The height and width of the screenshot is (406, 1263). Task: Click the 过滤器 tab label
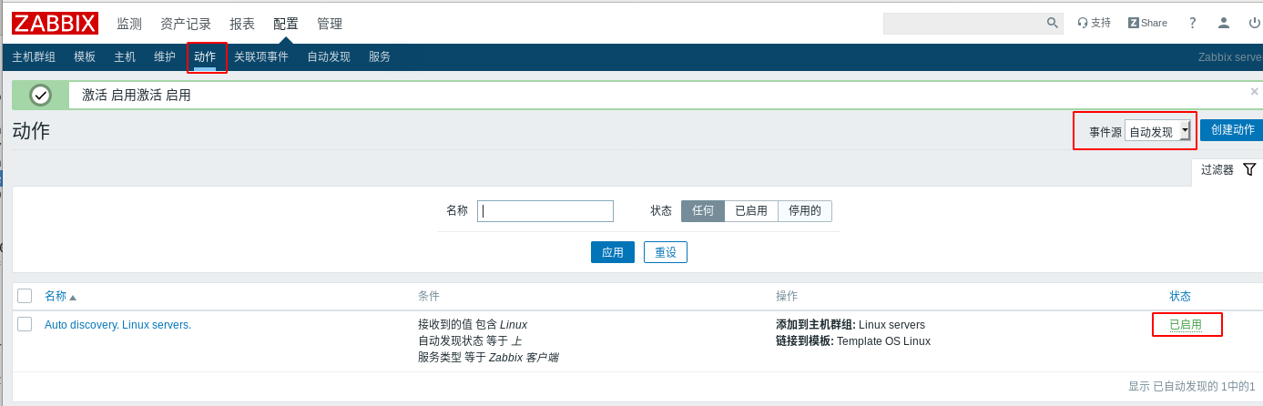click(x=1217, y=169)
